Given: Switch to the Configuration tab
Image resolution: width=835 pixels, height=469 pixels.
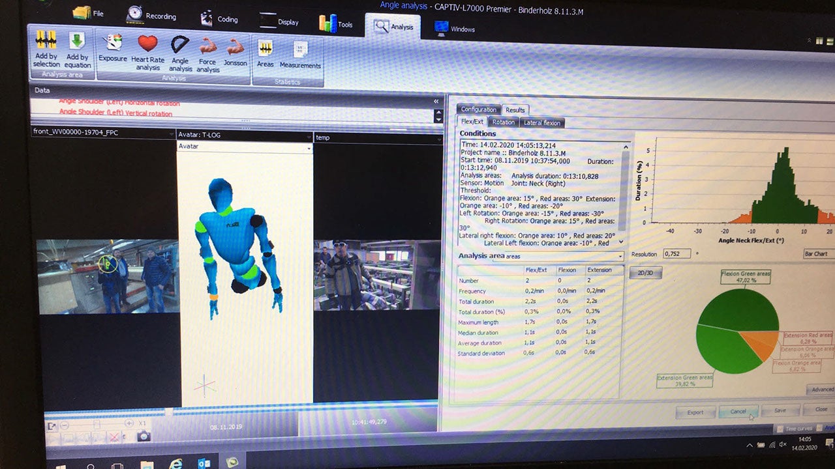Looking at the screenshot, I should [479, 109].
